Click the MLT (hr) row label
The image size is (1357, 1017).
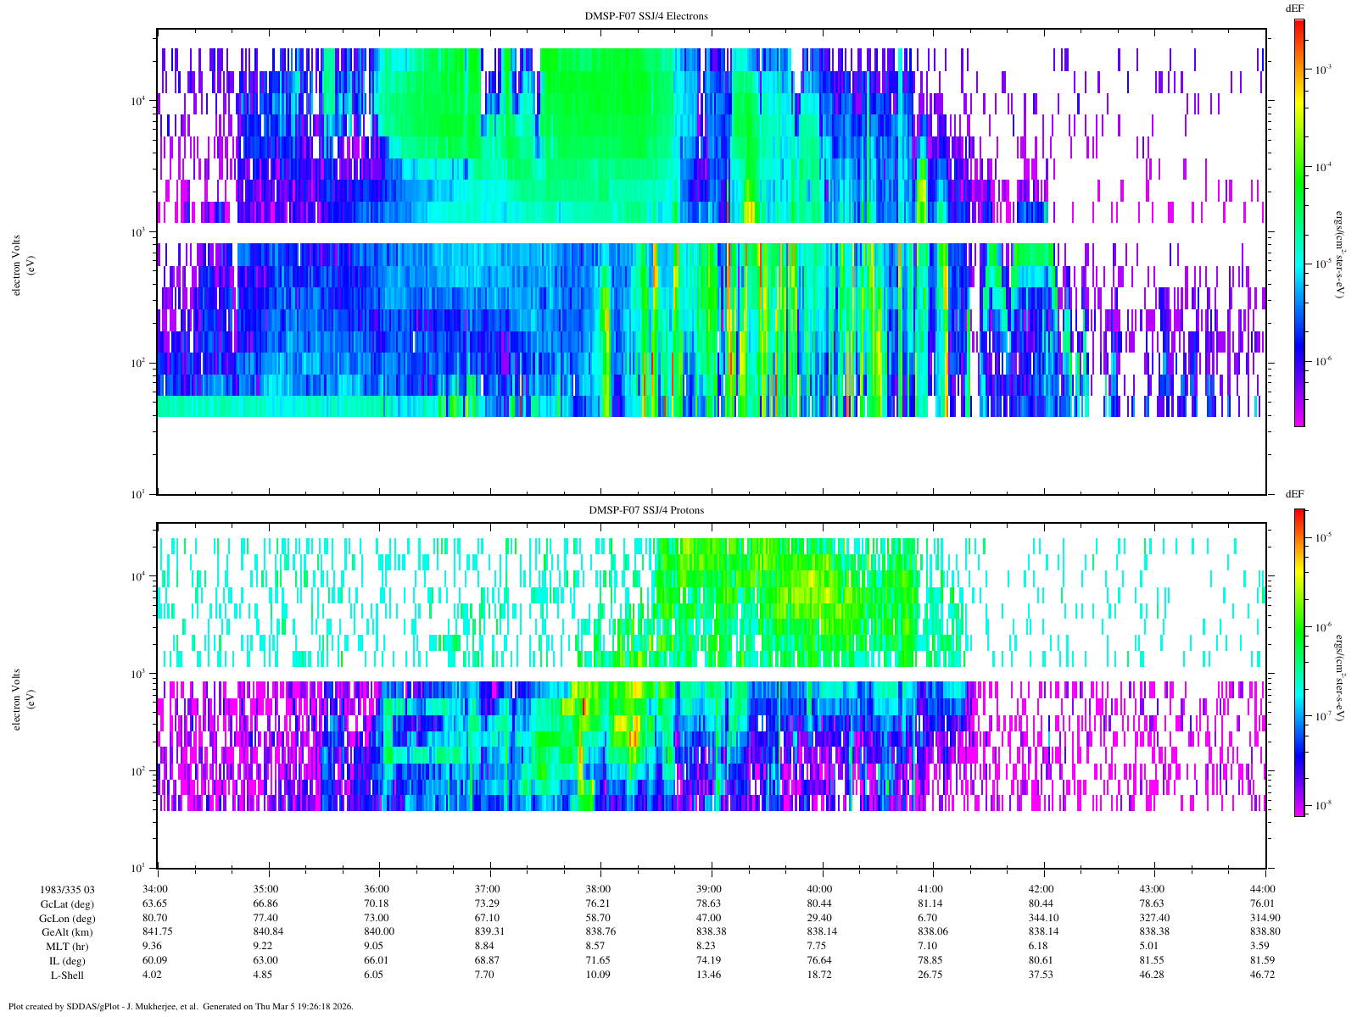click(x=67, y=947)
